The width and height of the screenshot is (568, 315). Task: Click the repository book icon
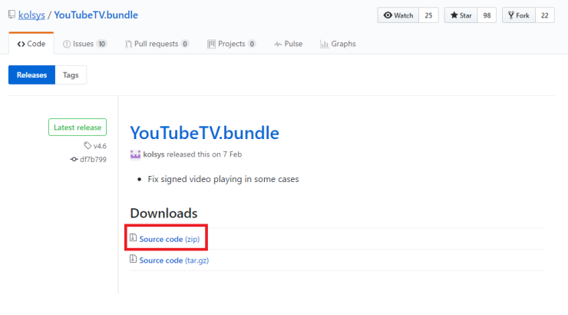coord(12,15)
